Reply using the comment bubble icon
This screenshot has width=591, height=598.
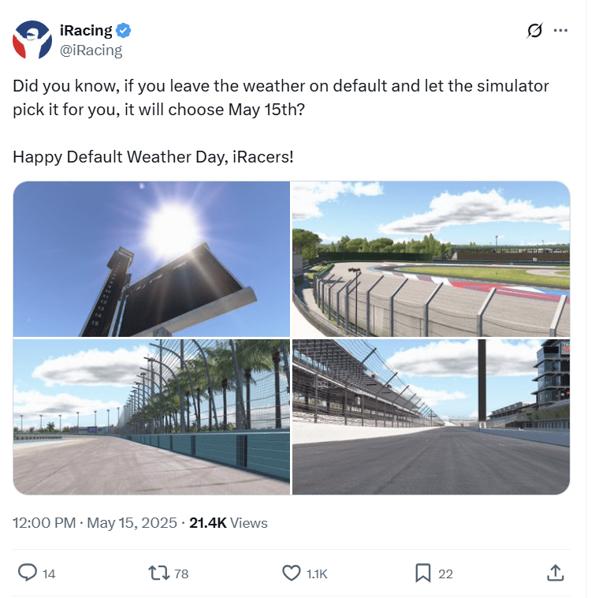point(28,573)
